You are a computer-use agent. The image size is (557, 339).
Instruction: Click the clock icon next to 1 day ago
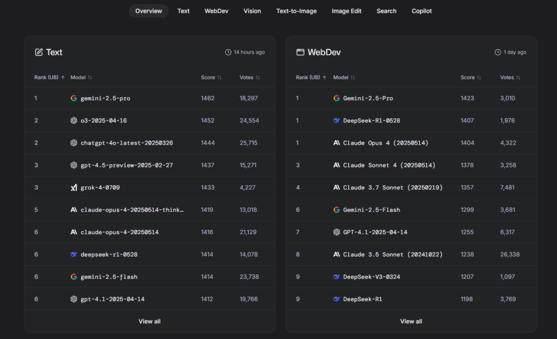pos(498,52)
